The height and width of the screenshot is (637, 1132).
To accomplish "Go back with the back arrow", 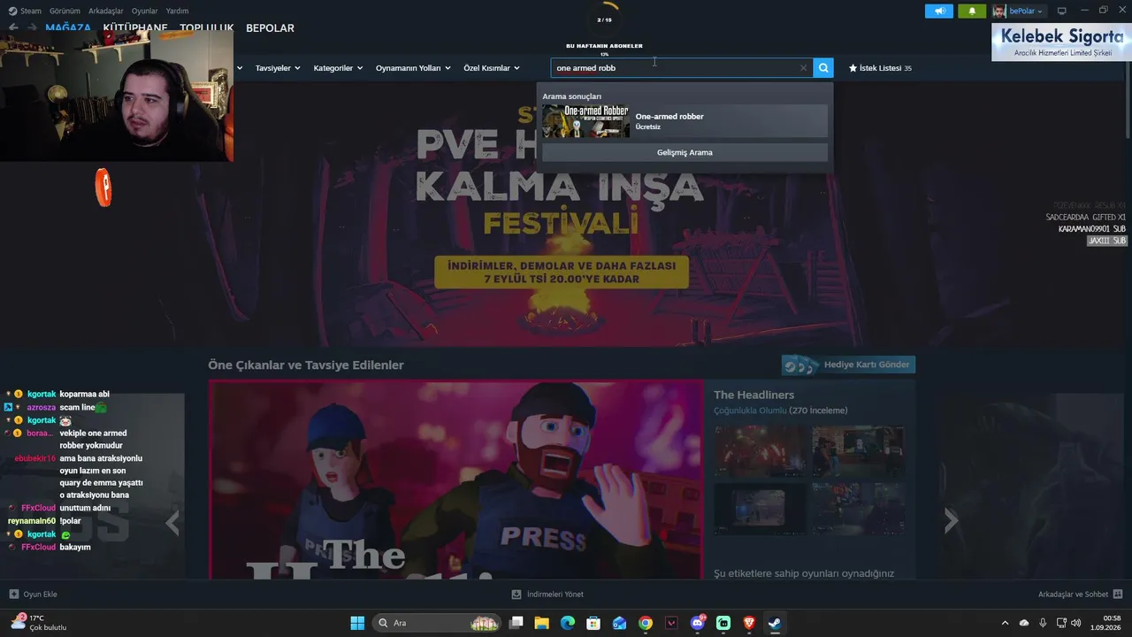I will tap(13, 27).
